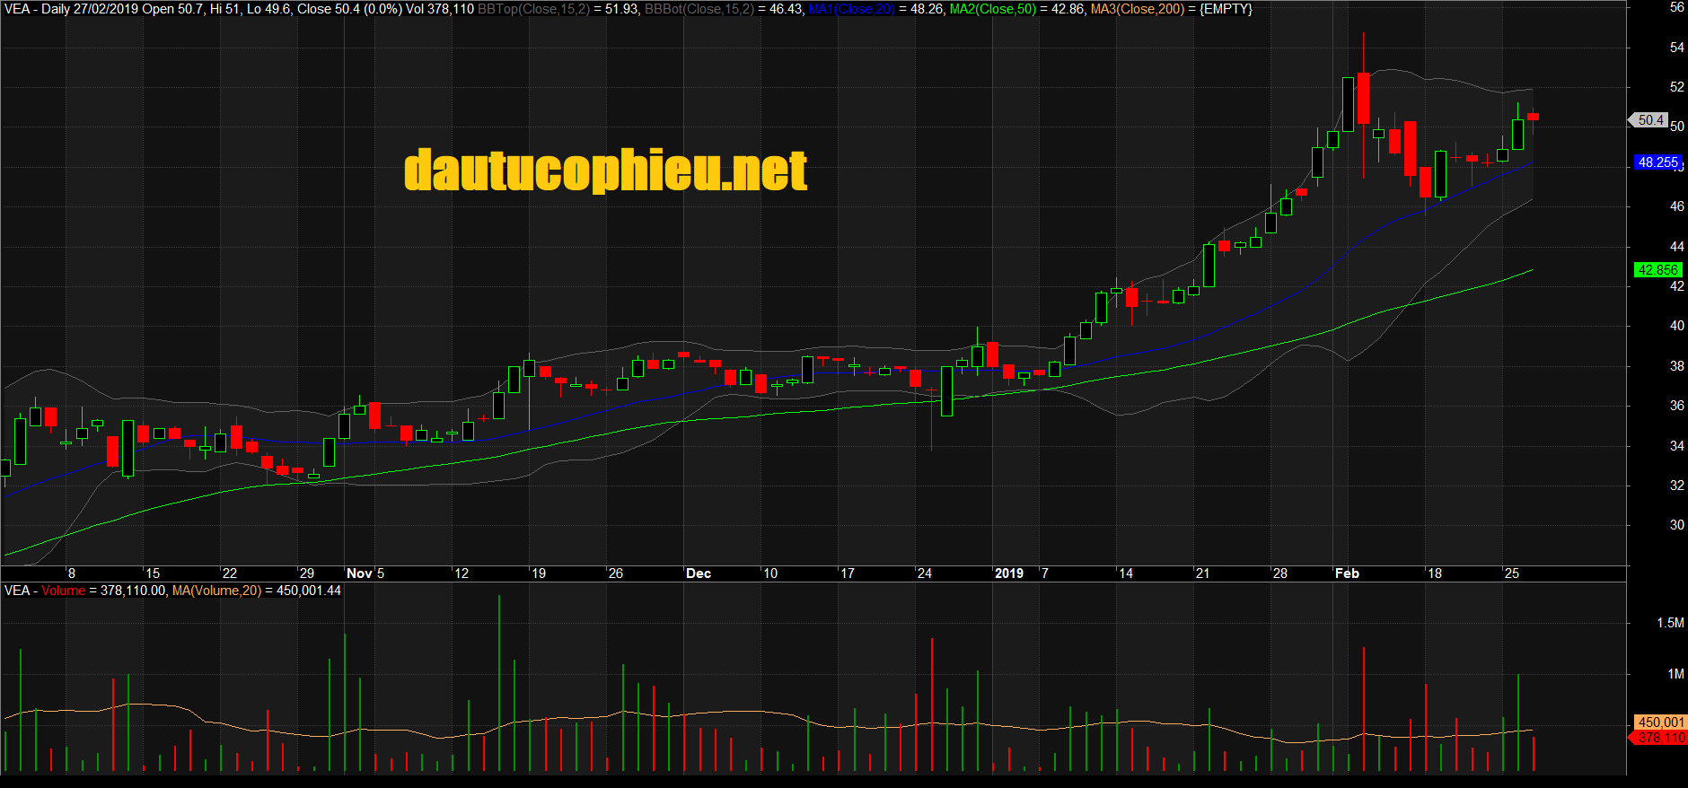Click the 1.5M label on volume axis

1670,623
